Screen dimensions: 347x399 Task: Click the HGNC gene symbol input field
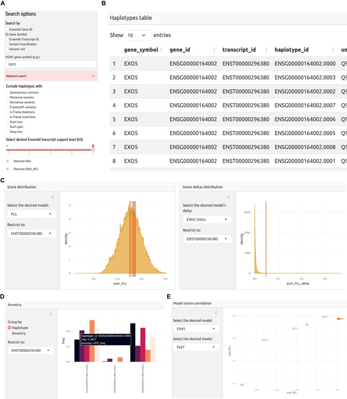coord(50,64)
